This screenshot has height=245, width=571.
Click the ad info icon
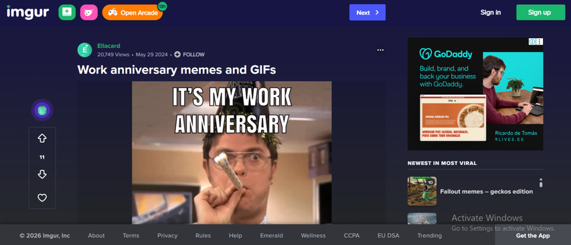pos(532,42)
